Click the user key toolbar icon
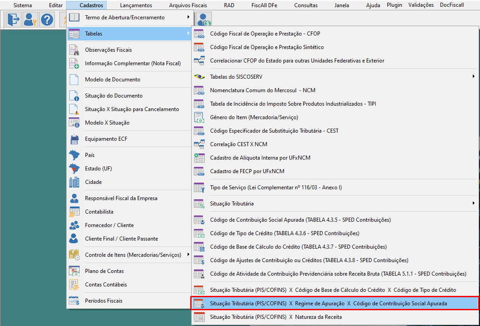Viewport: 480px width, 326px height. (x=30, y=20)
